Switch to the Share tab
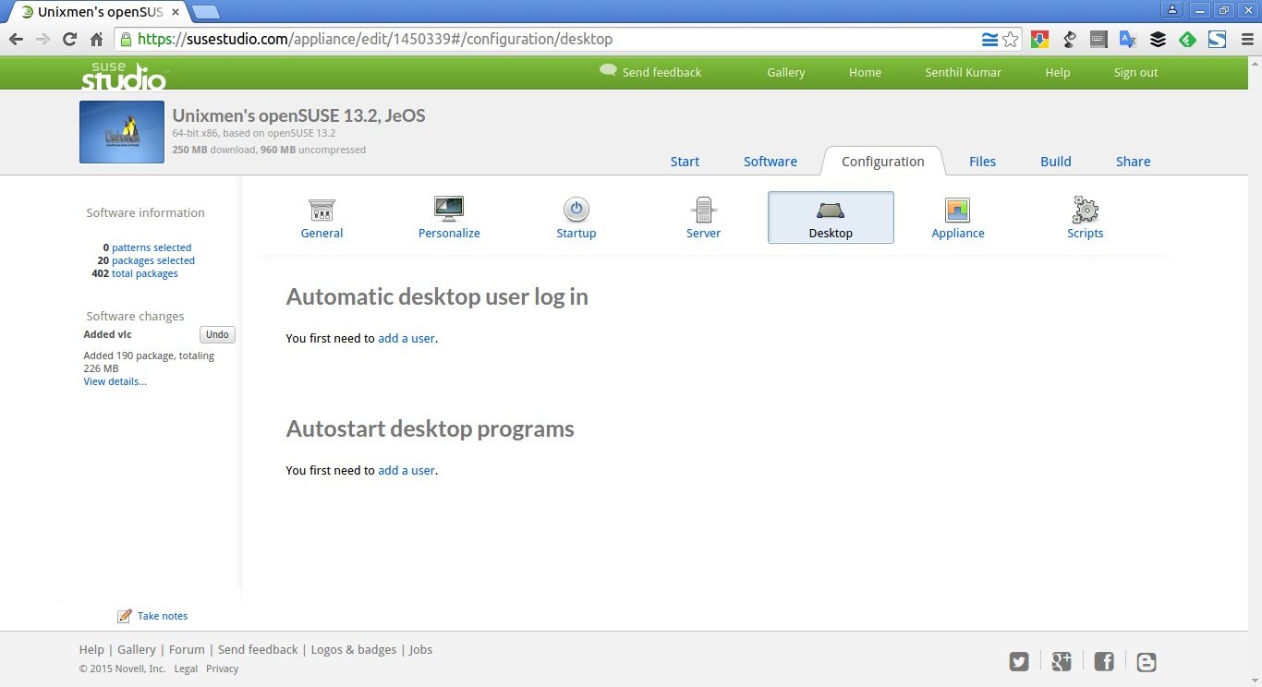1262x687 pixels. point(1134,162)
